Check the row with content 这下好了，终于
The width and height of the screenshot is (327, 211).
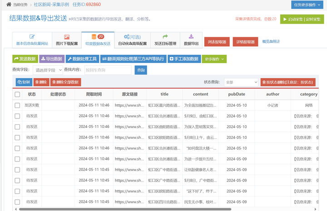17,191
